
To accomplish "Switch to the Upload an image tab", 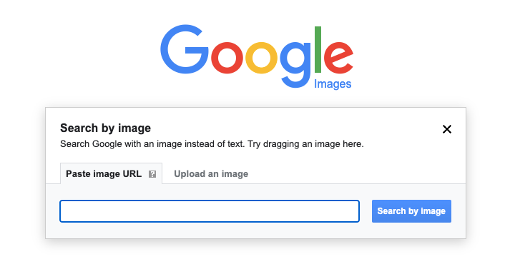I will pyautogui.click(x=211, y=174).
